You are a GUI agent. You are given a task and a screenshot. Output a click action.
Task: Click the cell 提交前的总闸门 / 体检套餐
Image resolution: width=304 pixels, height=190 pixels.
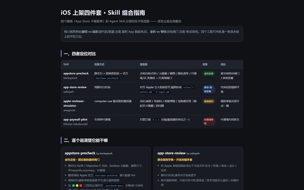230,75
